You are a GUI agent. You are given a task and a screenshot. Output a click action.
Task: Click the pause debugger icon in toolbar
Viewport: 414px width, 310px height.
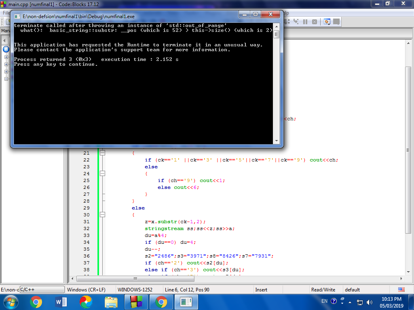(x=305, y=22)
